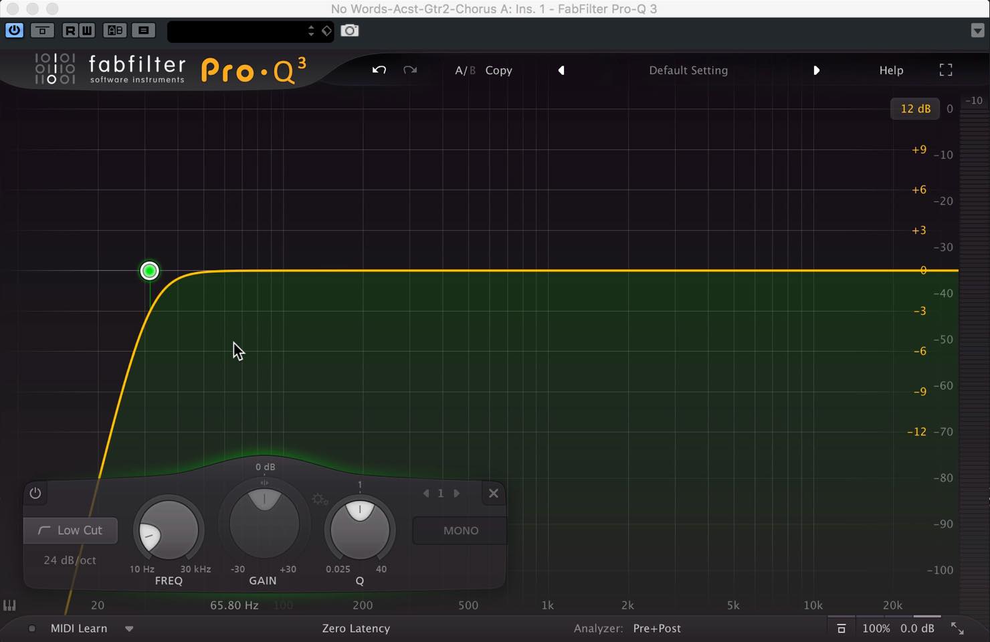The height and width of the screenshot is (642, 990).
Task: Click the camera snapshot icon
Action: [x=350, y=31]
